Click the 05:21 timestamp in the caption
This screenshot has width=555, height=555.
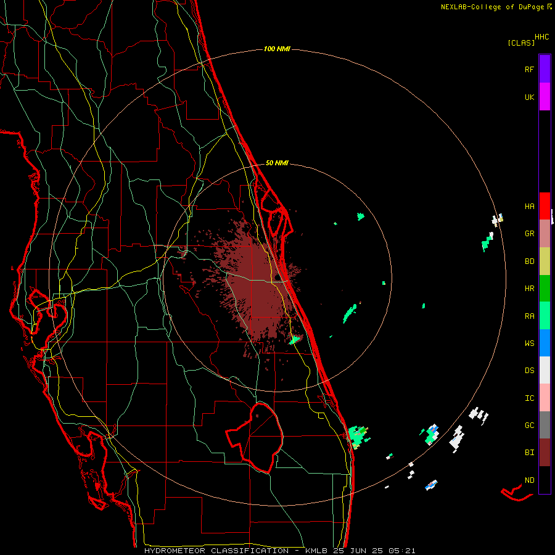pyautogui.click(x=401, y=551)
